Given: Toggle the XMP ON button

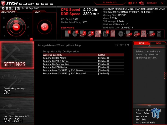Looking at the screenshot, I should (x=44, y=27).
